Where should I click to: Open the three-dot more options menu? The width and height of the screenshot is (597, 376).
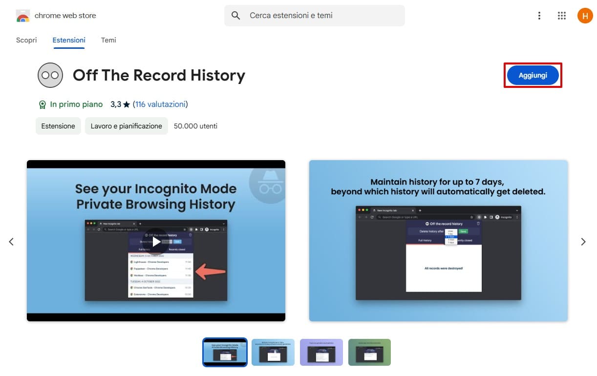pyautogui.click(x=539, y=16)
